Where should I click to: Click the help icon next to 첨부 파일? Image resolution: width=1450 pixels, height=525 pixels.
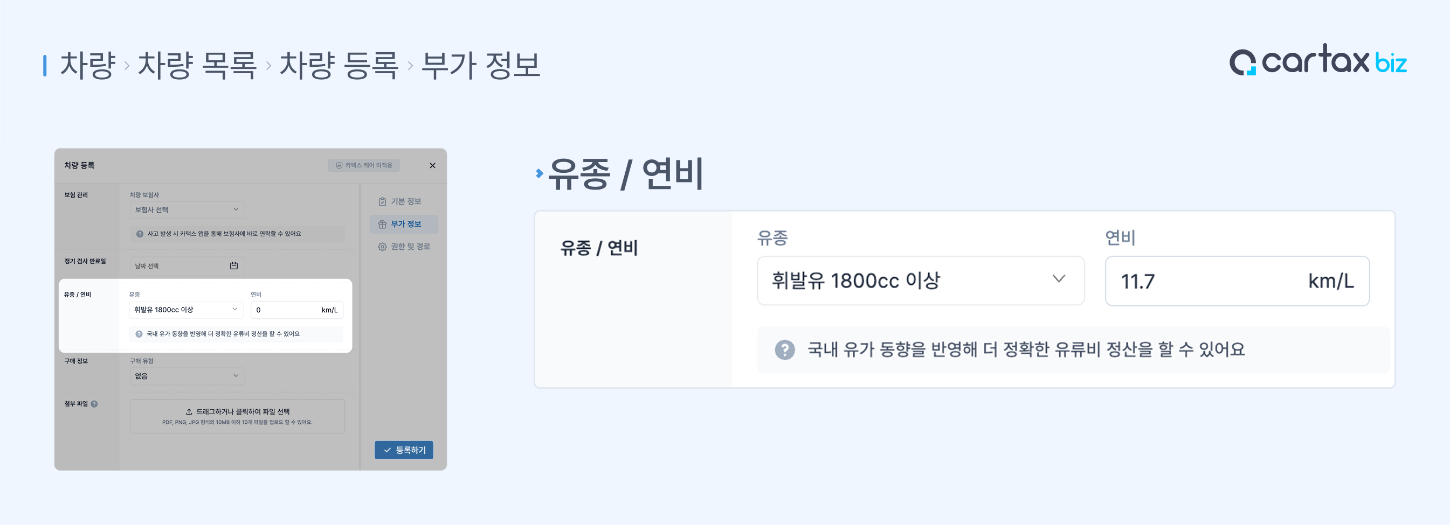(94, 404)
